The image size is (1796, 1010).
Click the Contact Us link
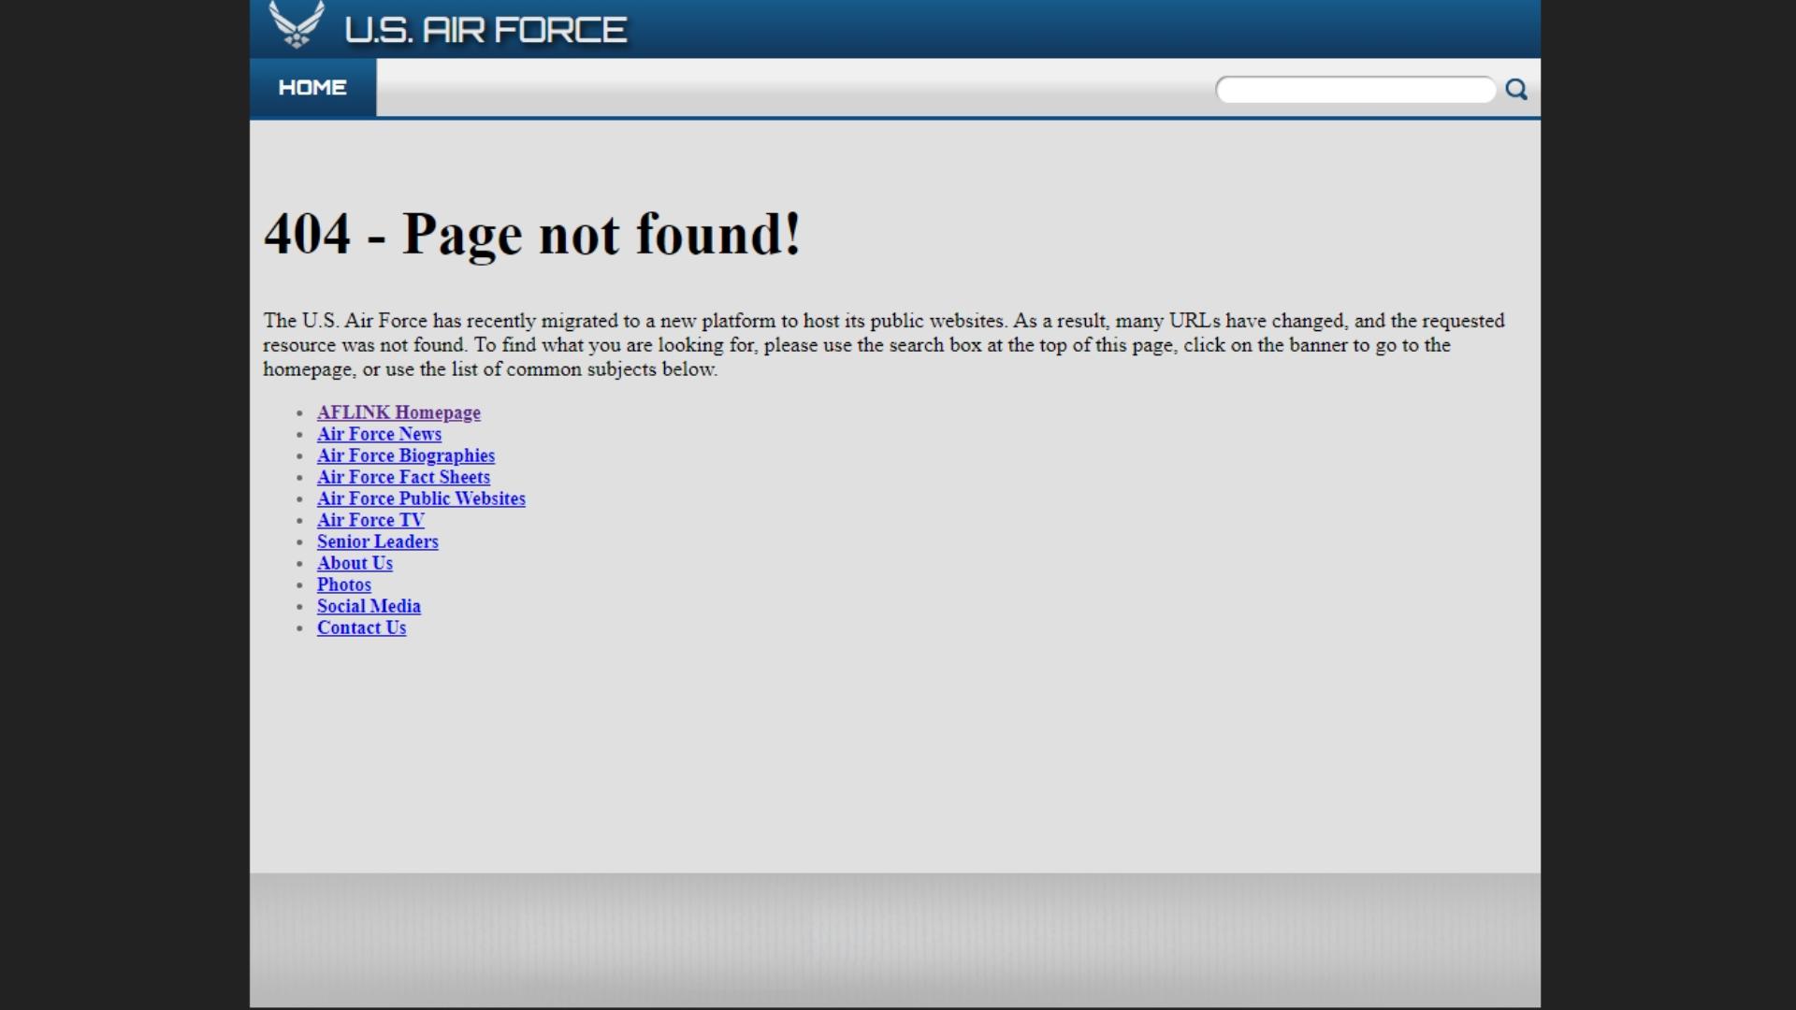coord(361,628)
